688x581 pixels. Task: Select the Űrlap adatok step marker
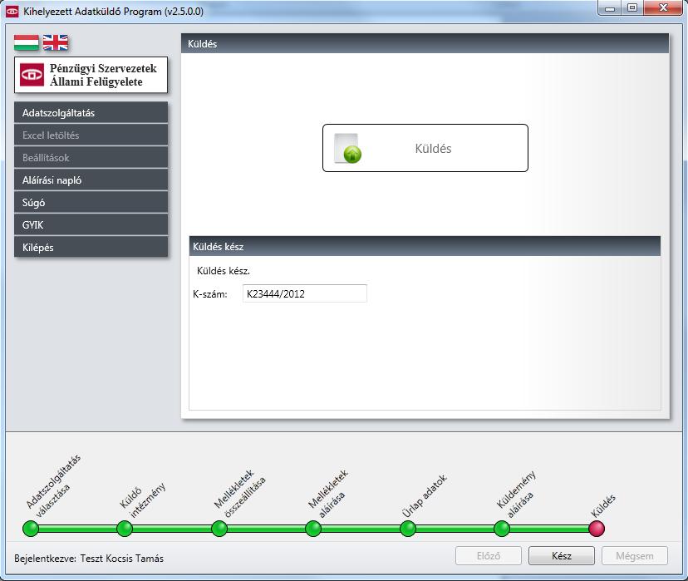tap(408, 529)
